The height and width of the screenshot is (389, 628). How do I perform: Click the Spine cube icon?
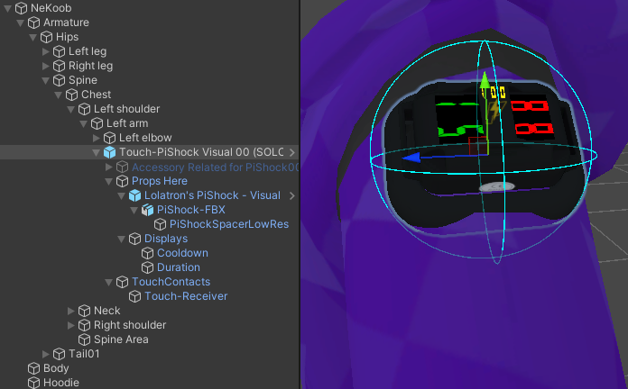pyautogui.click(x=59, y=80)
